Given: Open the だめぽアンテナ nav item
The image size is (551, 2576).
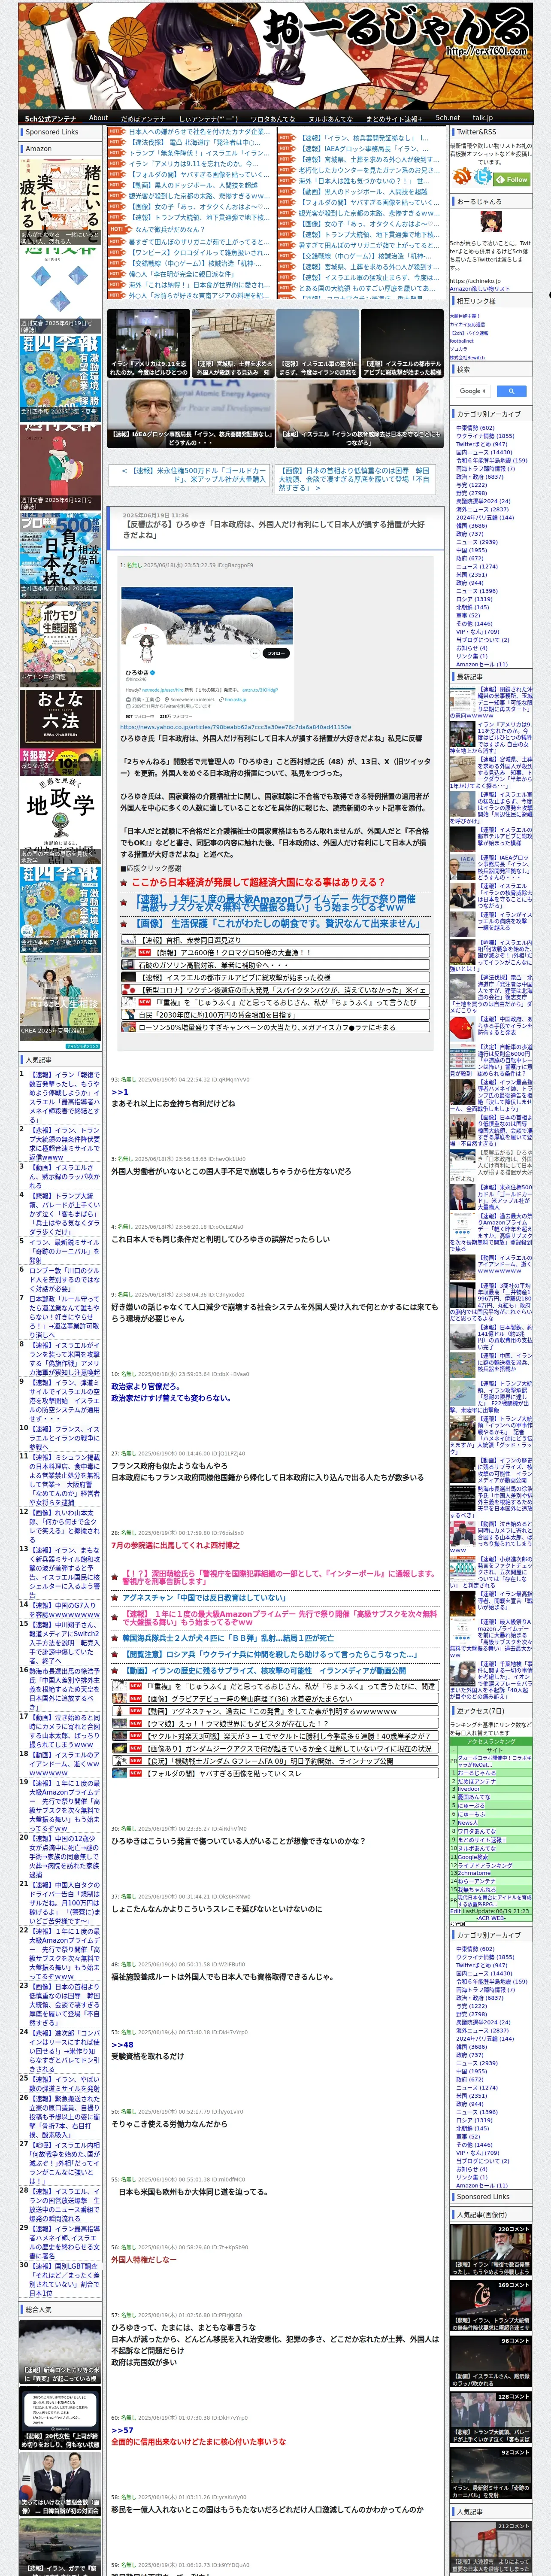Looking at the screenshot, I should 143,118.
